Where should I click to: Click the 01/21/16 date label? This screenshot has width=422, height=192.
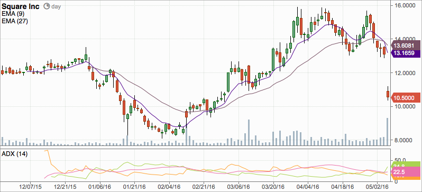pyautogui.click(x=134, y=186)
